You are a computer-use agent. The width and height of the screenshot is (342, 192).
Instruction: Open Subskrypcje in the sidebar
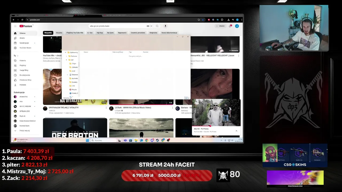coord(25,43)
